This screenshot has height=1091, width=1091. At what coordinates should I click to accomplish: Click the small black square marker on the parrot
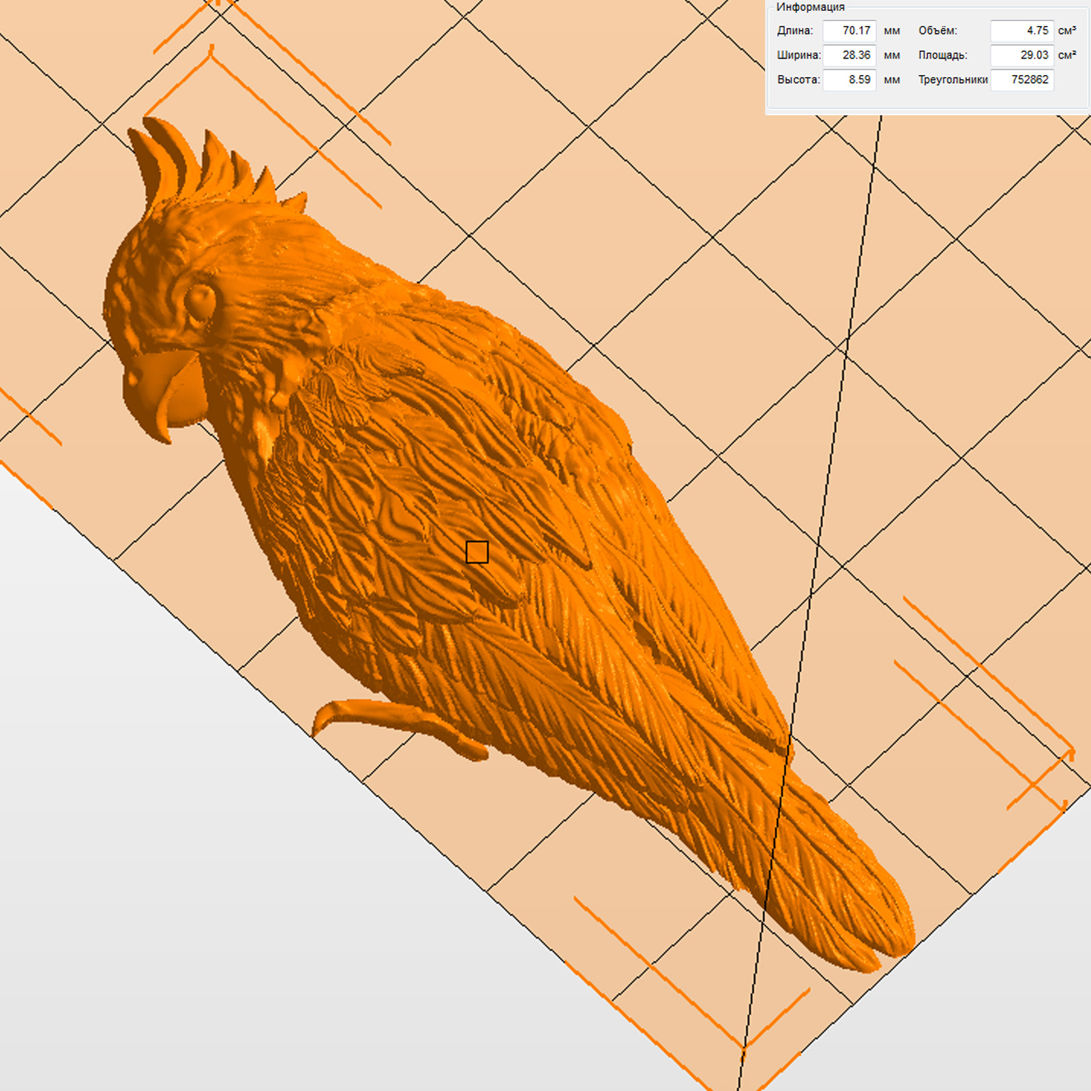point(477,552)
